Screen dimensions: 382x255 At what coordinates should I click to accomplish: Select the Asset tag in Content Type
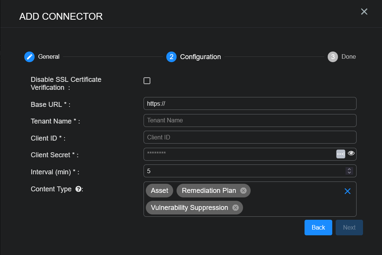159,191
